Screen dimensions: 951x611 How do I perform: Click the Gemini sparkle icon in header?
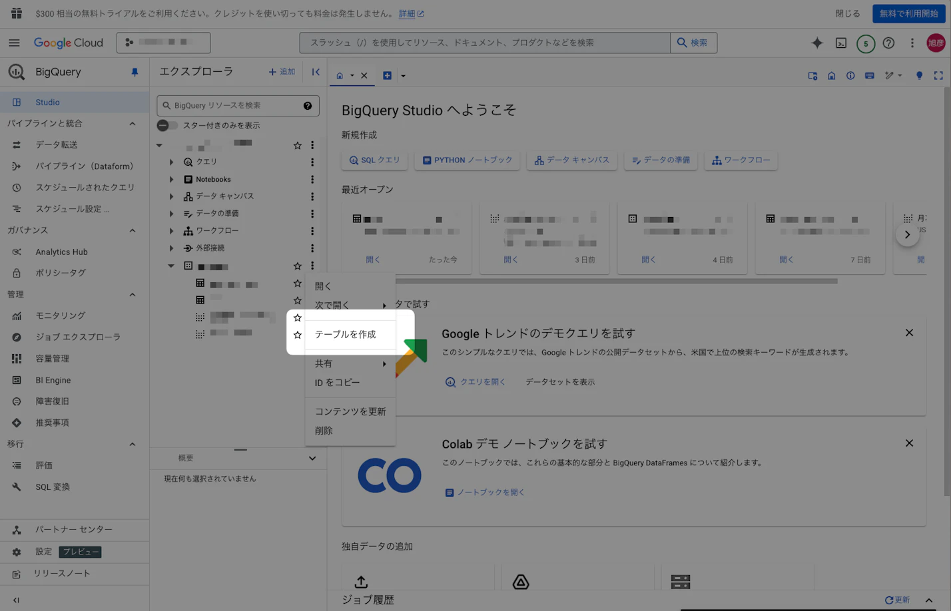(x=816, y=43)
